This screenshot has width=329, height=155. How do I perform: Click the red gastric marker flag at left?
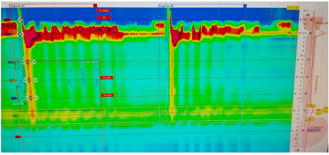click(18, 137)
